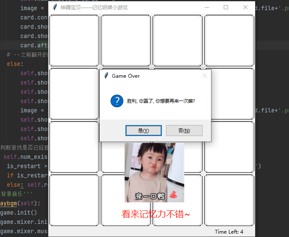Close the Game Over dialog
The height and width of the screenshot is (237, 289).
pos(205,76)
